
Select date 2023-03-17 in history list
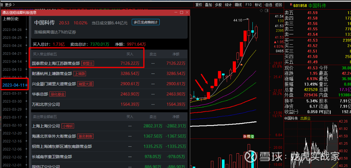[x=12, y=117]
